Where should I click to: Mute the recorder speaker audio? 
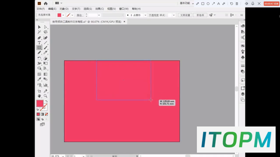coord(246,3)
